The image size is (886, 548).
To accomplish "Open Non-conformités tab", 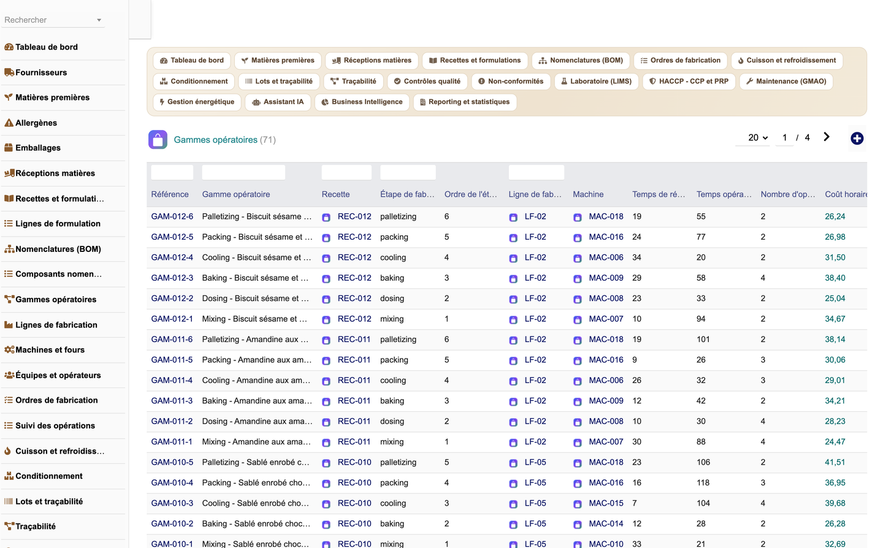I will tap(511, 82).
